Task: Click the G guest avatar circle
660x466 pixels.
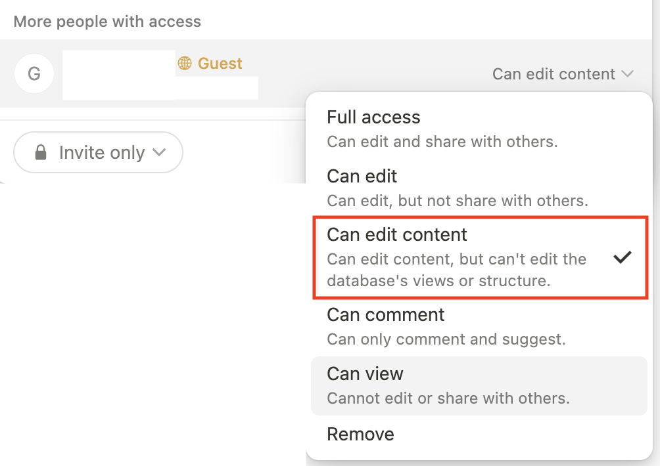Action: [34, 74]
